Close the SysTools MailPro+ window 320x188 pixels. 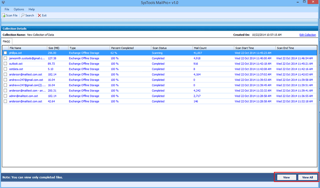[313, 2]
